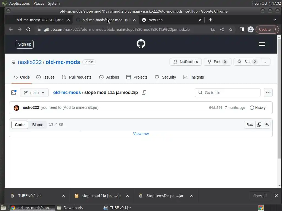Screen dimensions: 282x211
Task: Select the Code view toggle
Action: (x=20, y=125)
